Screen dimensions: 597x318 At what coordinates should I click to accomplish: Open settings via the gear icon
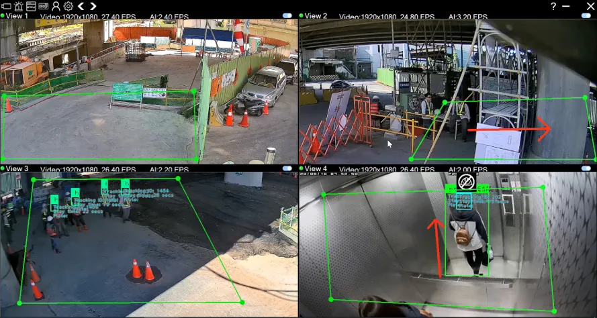[68, 6]
